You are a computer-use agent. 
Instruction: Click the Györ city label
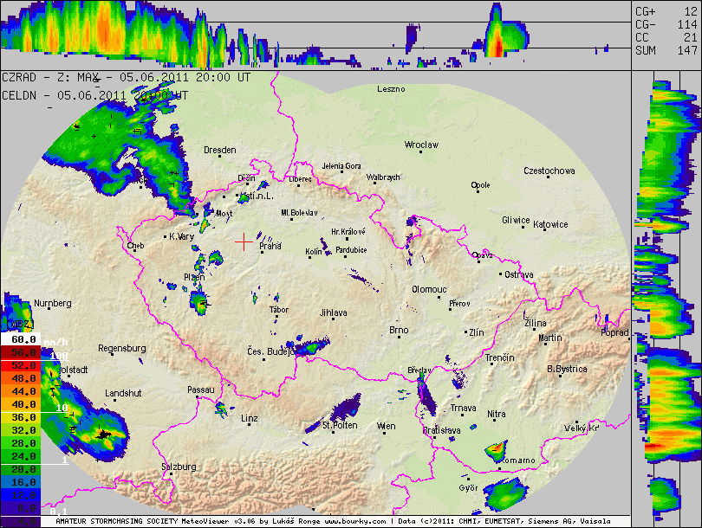tap(468, 488)
